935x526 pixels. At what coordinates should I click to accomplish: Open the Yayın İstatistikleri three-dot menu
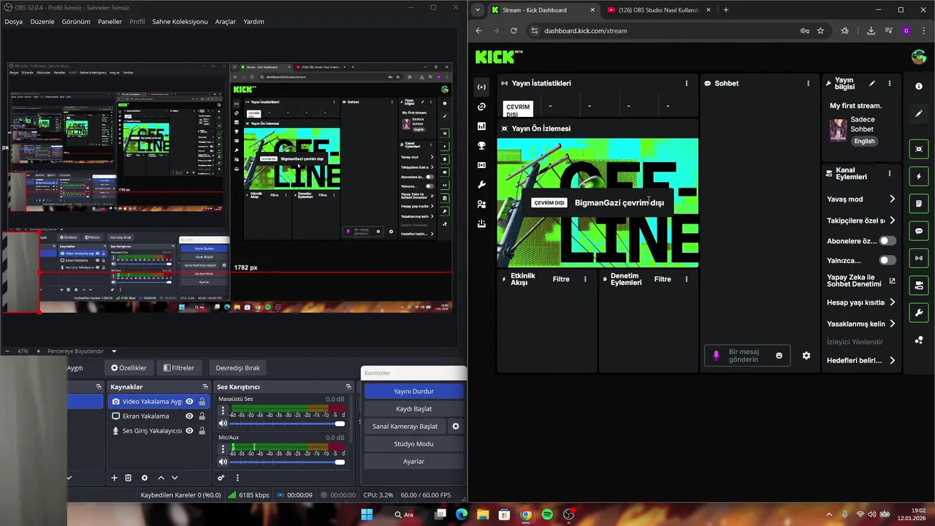[x=687, y=83]
